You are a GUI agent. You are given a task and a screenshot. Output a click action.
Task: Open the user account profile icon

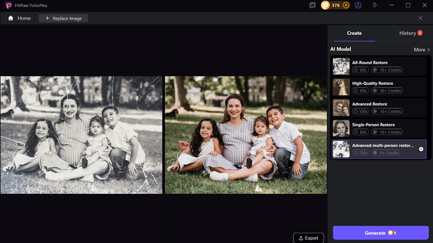tap(358, 5)
